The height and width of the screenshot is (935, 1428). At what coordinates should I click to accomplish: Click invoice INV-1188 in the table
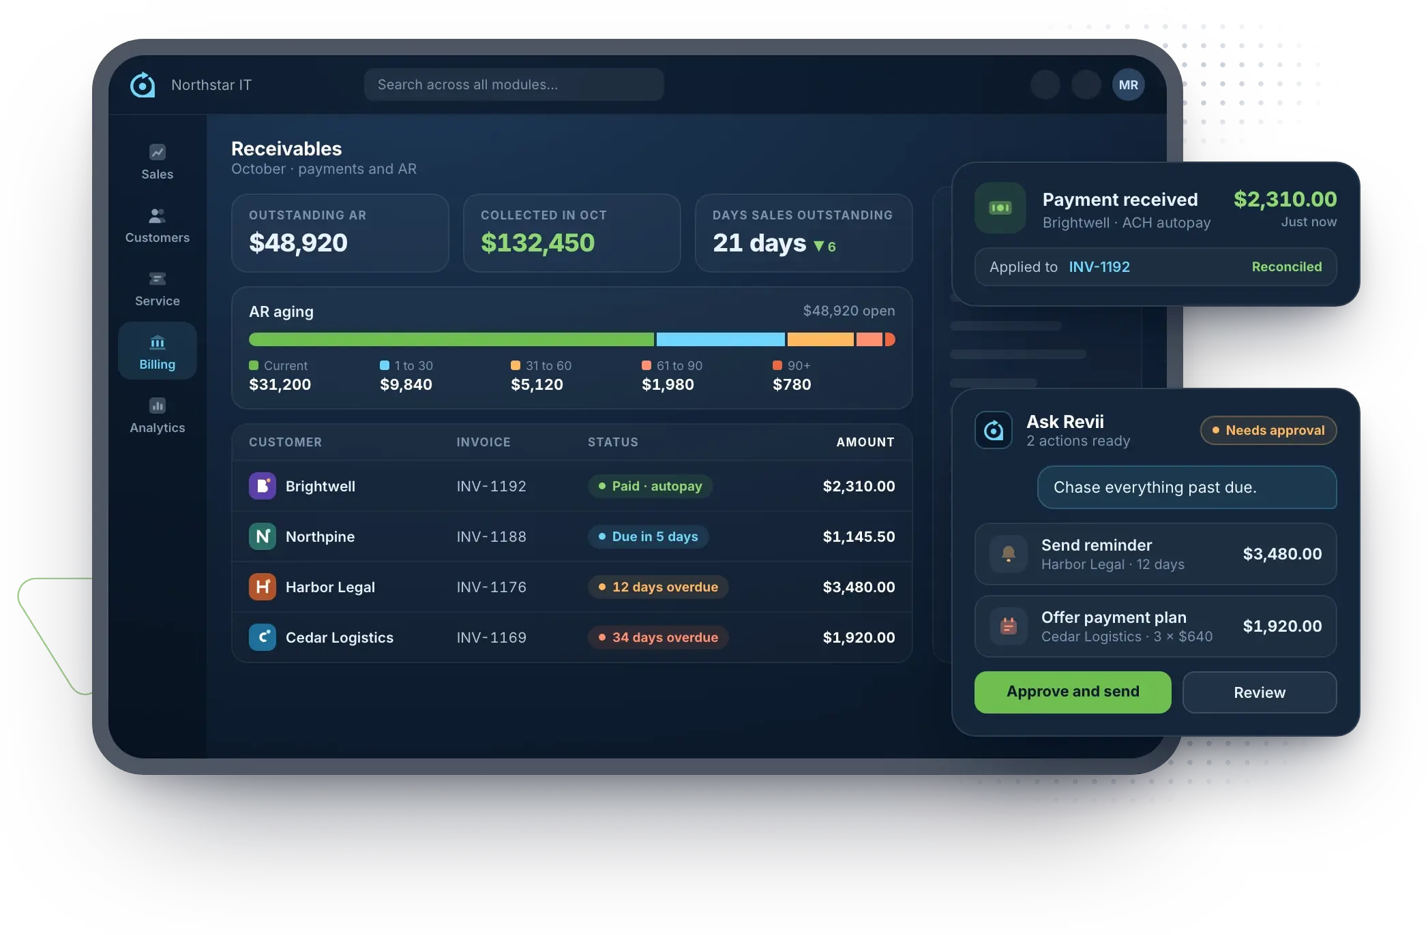tap(491, 536)
